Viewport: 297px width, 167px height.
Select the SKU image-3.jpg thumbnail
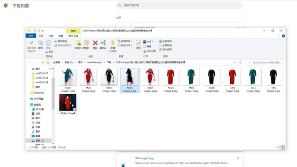pyautogui.click(x=273, y=80)
